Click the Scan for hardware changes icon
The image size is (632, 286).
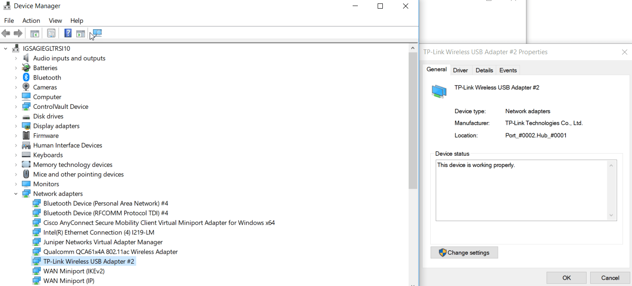(97, 33)
